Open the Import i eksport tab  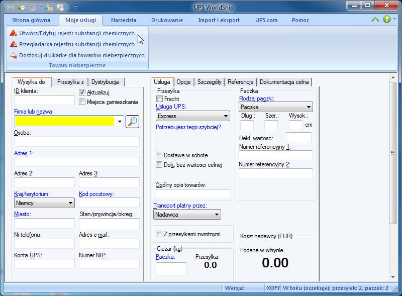219,20
